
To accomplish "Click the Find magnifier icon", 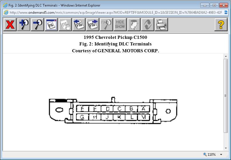I will click(x=106, y=25).
